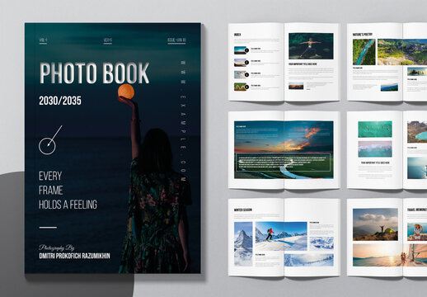Select the teal kayak aerial photo
Screen dimensions: 427x297
pos(375,130)
